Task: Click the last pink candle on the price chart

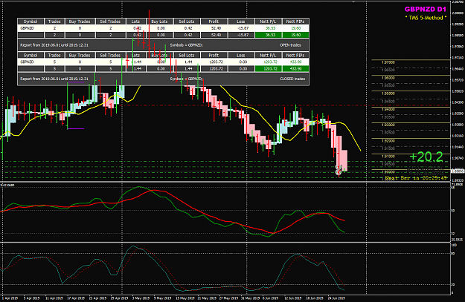Action: point(344,160)
